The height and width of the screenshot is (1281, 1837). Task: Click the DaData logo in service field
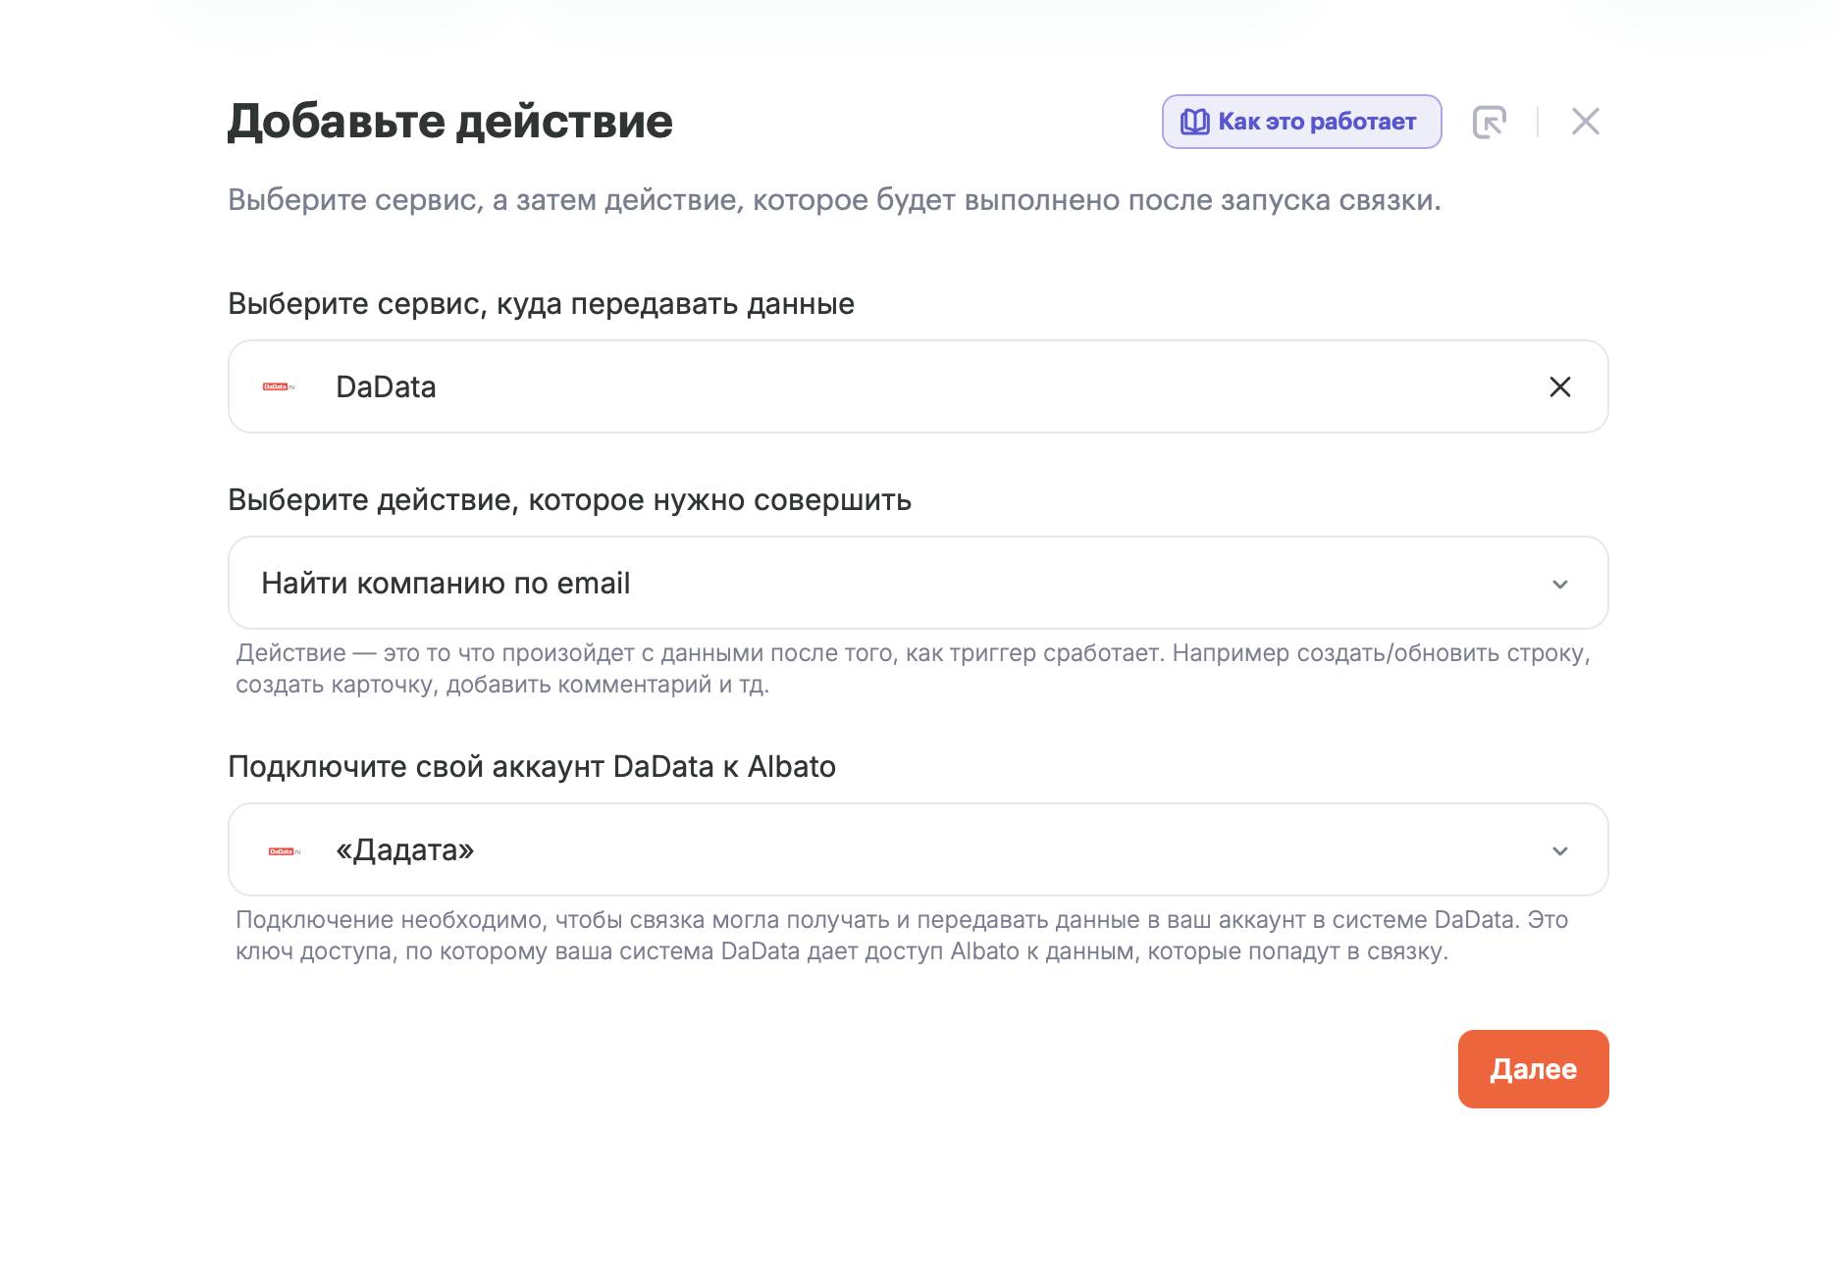click(279, 386)
